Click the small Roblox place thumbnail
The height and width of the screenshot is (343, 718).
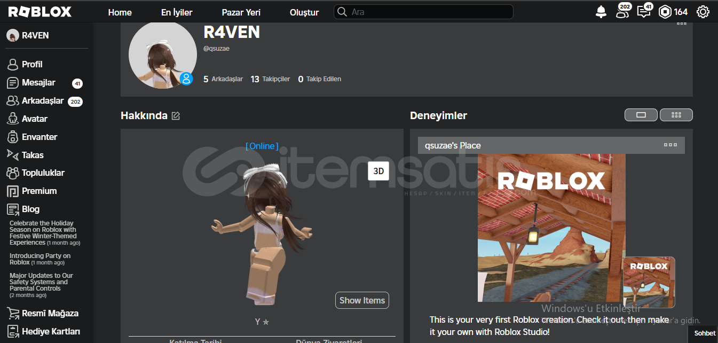click(x=649, y=282)
